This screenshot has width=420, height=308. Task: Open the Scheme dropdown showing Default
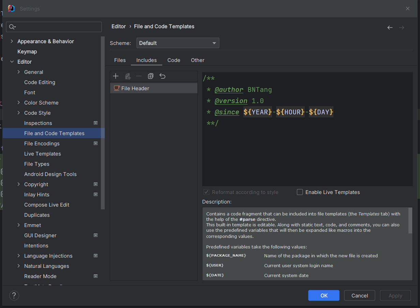(x=178, y=43)
